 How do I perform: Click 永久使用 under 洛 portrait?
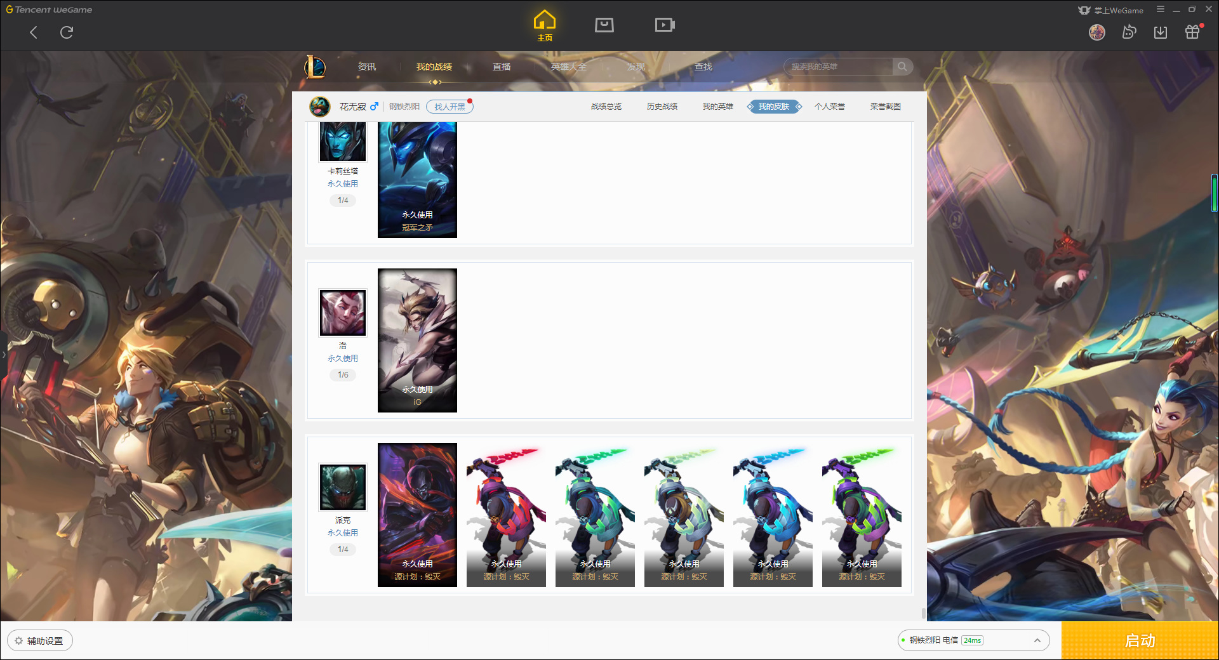[x=343, y=359]
